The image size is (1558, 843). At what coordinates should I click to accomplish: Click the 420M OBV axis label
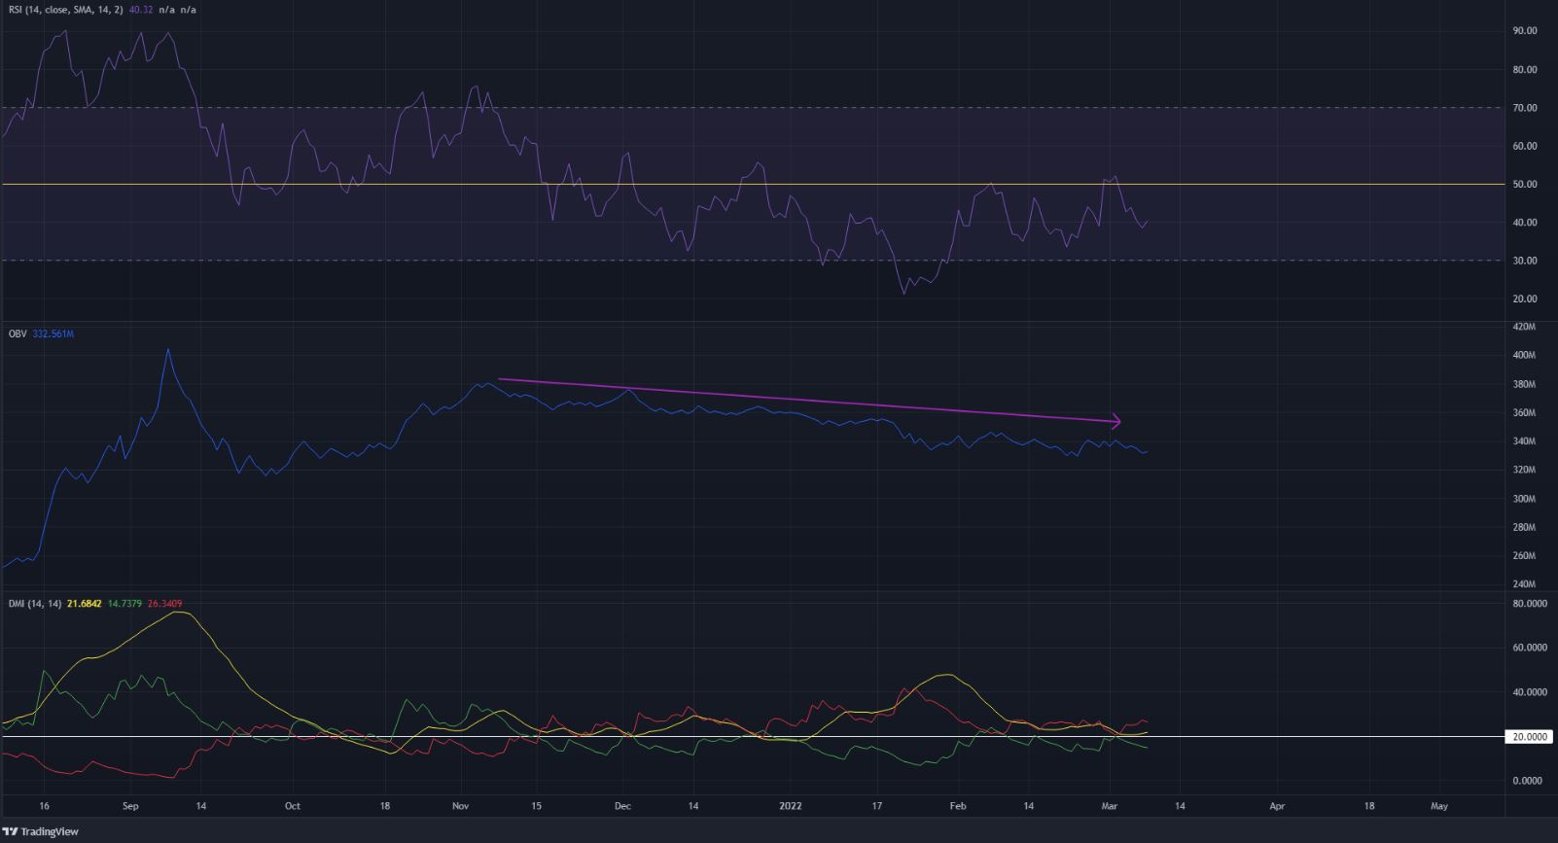1525,327
